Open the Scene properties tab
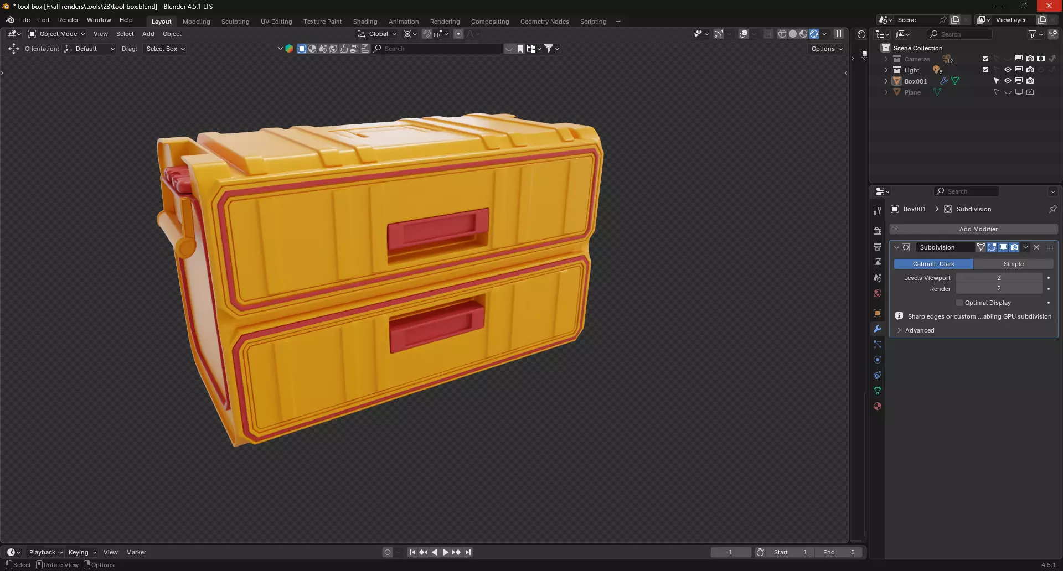 [878, 278]
